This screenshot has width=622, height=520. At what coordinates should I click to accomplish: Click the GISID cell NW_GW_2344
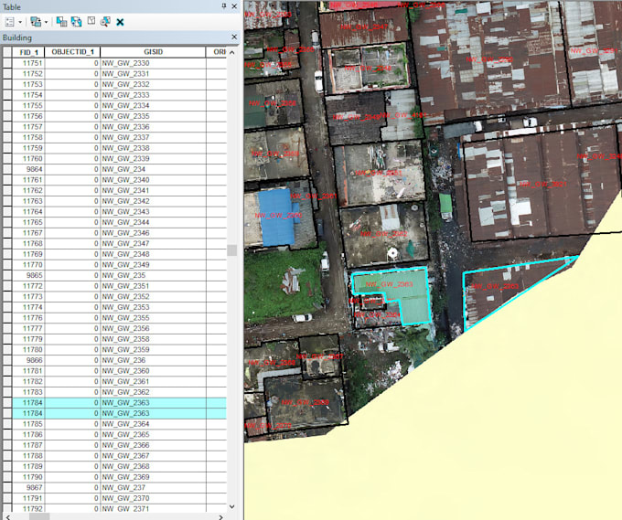coord(153,222)
